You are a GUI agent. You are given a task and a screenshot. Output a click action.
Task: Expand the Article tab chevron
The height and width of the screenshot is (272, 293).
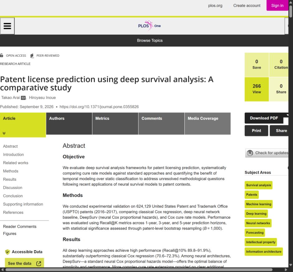4,133
